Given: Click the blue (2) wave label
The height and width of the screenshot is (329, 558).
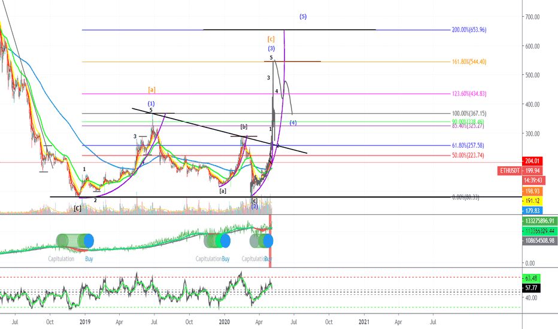Looking at the screenshot, I should [x=254, y=206].
